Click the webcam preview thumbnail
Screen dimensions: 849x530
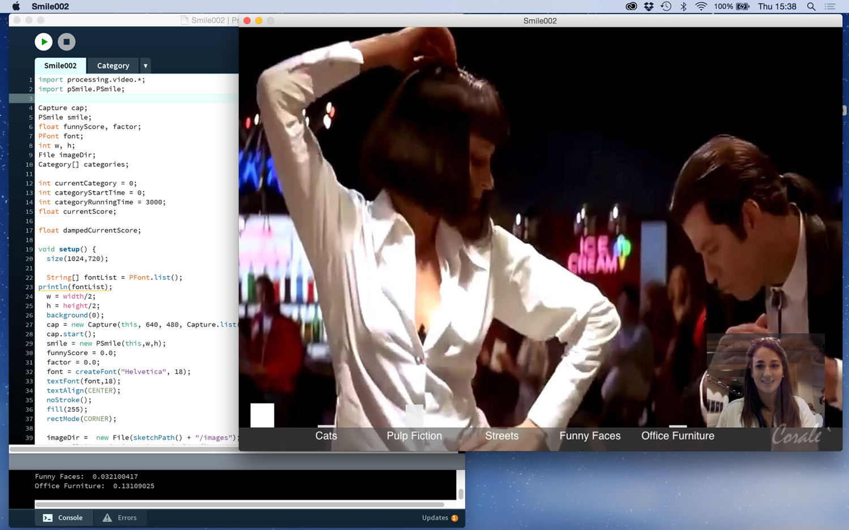[x=765, y=381]
